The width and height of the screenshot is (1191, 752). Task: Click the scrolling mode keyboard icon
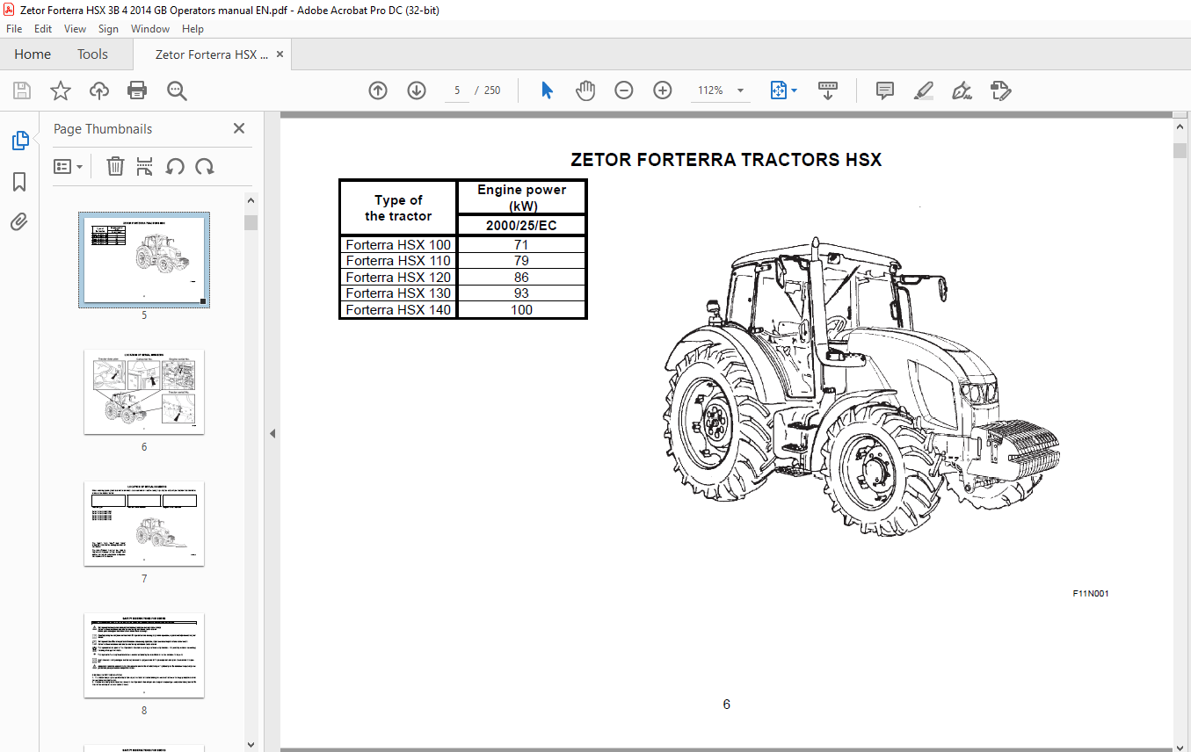[x=827, y=90]
